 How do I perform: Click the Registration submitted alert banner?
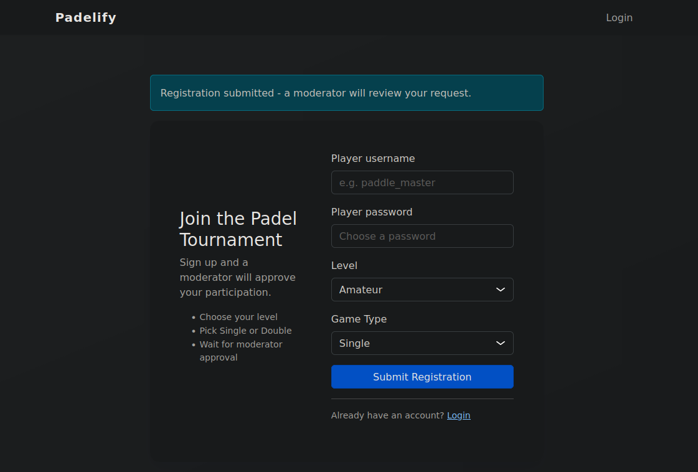[x=346, y=93]
